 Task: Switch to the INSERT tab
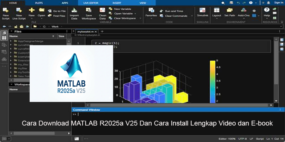click(x=117, y=3)
